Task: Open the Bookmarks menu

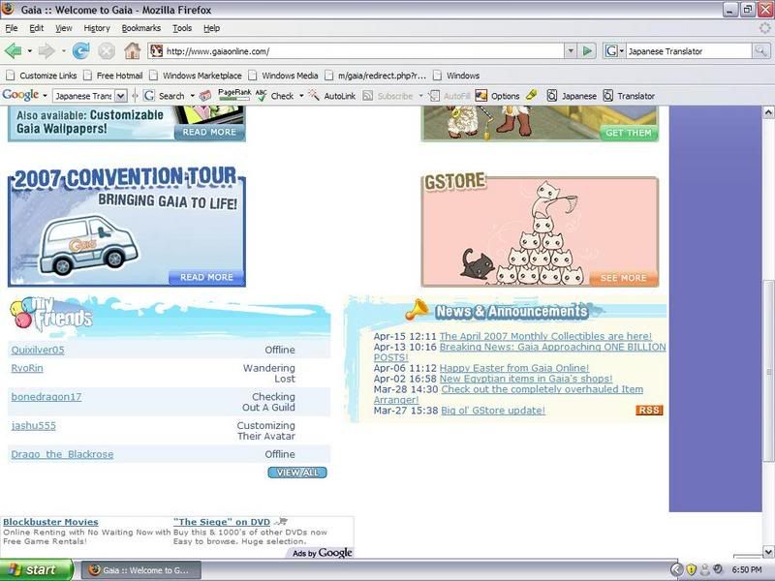Action: 140,28
